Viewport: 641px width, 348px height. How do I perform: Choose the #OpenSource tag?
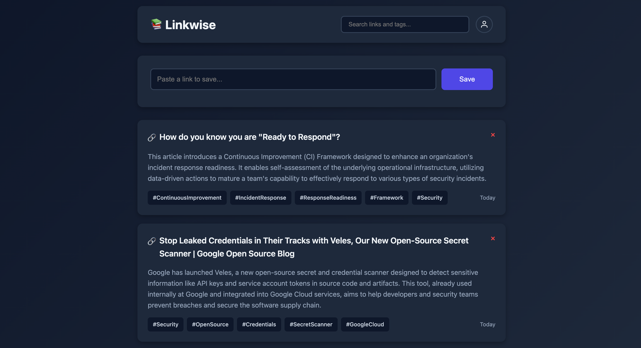(x=210, y=324)
